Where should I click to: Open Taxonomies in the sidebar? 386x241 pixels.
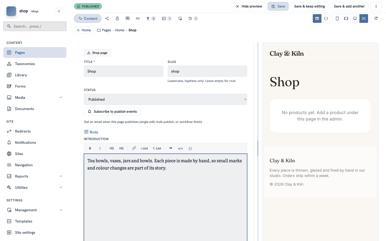35,64
